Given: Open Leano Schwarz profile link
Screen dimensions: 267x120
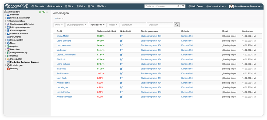Looking at the screenshot, I should pos(64,41).
